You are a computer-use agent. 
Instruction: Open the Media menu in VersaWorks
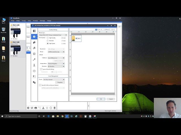pyautogui.click(x=42, y=21)
